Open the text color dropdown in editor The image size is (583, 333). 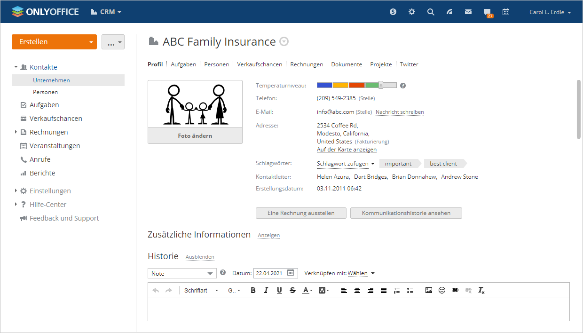[307, 291]
